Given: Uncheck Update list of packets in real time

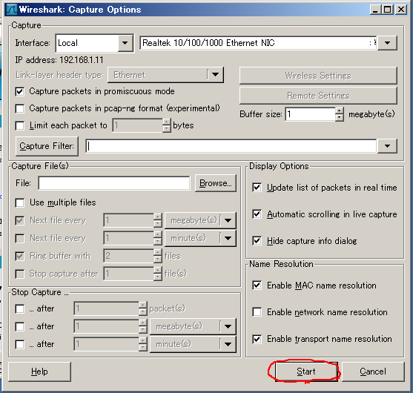Looking at the screenshot, I should click(257, 188).
